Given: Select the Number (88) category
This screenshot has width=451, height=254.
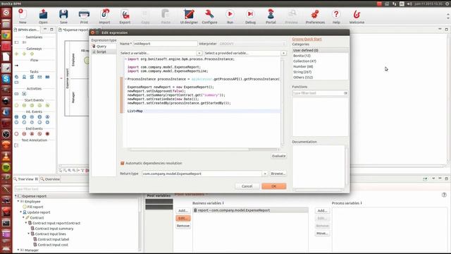Looking at the screenshot, I should 320,66.
